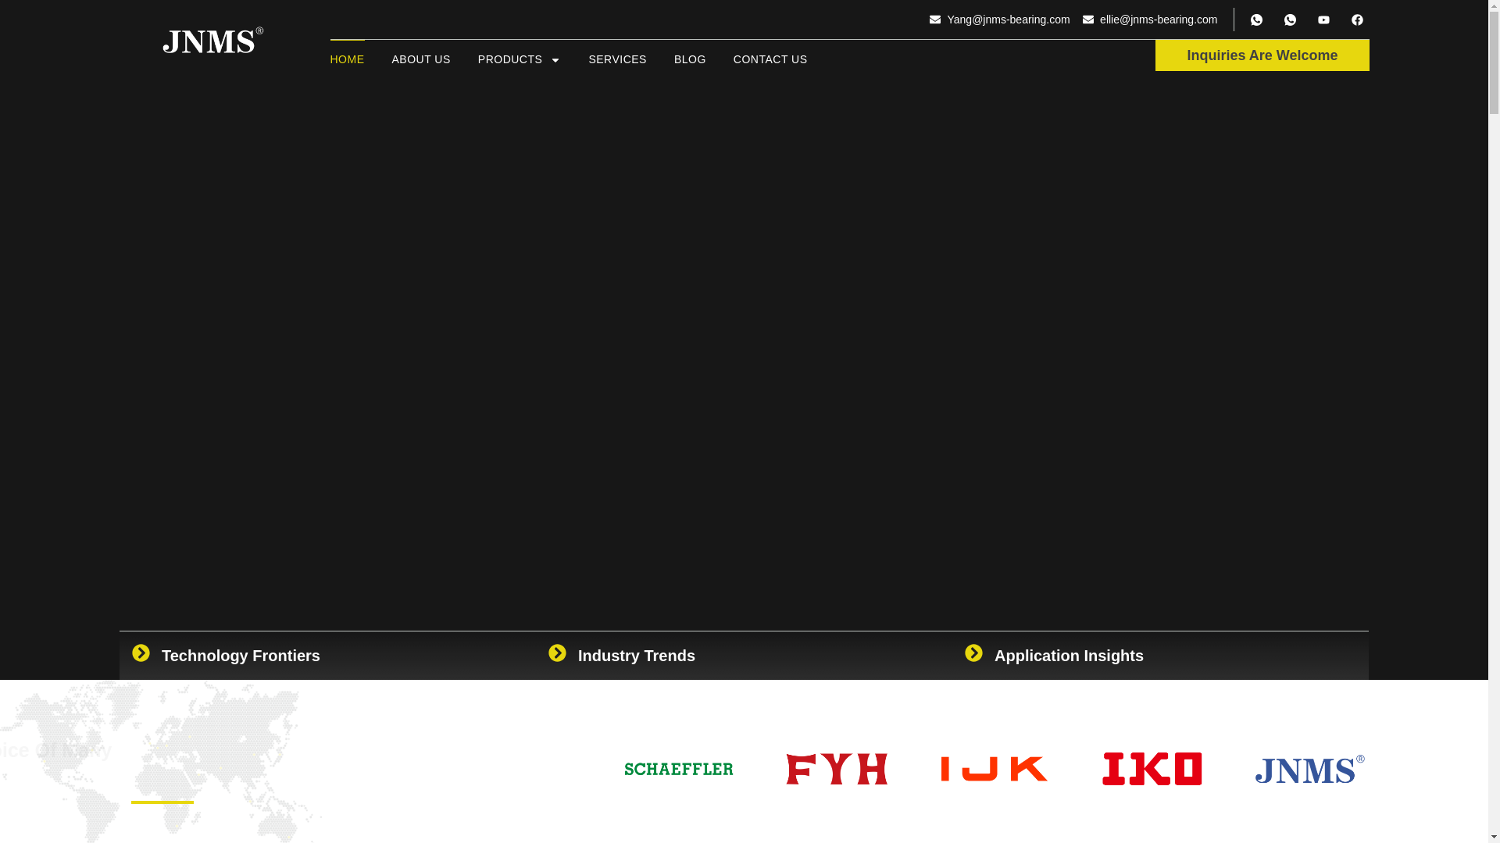1500x843 pixels.
Task: Click the FYH brand logo
Action: 836,769
